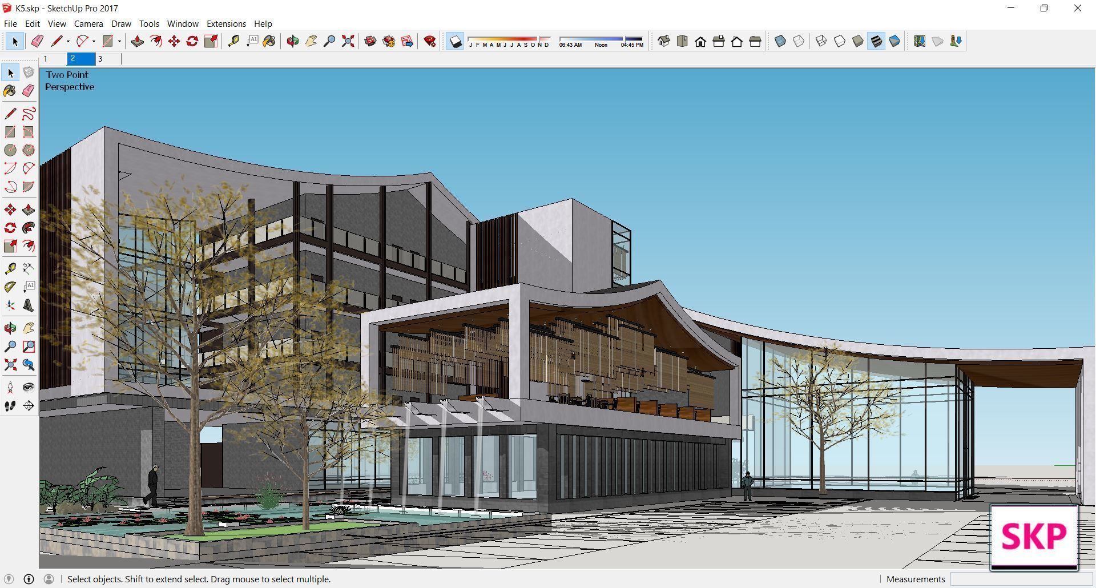Screen dimensions: 1096x588
Task: Switch to scene tab 3
Action: 100,58
